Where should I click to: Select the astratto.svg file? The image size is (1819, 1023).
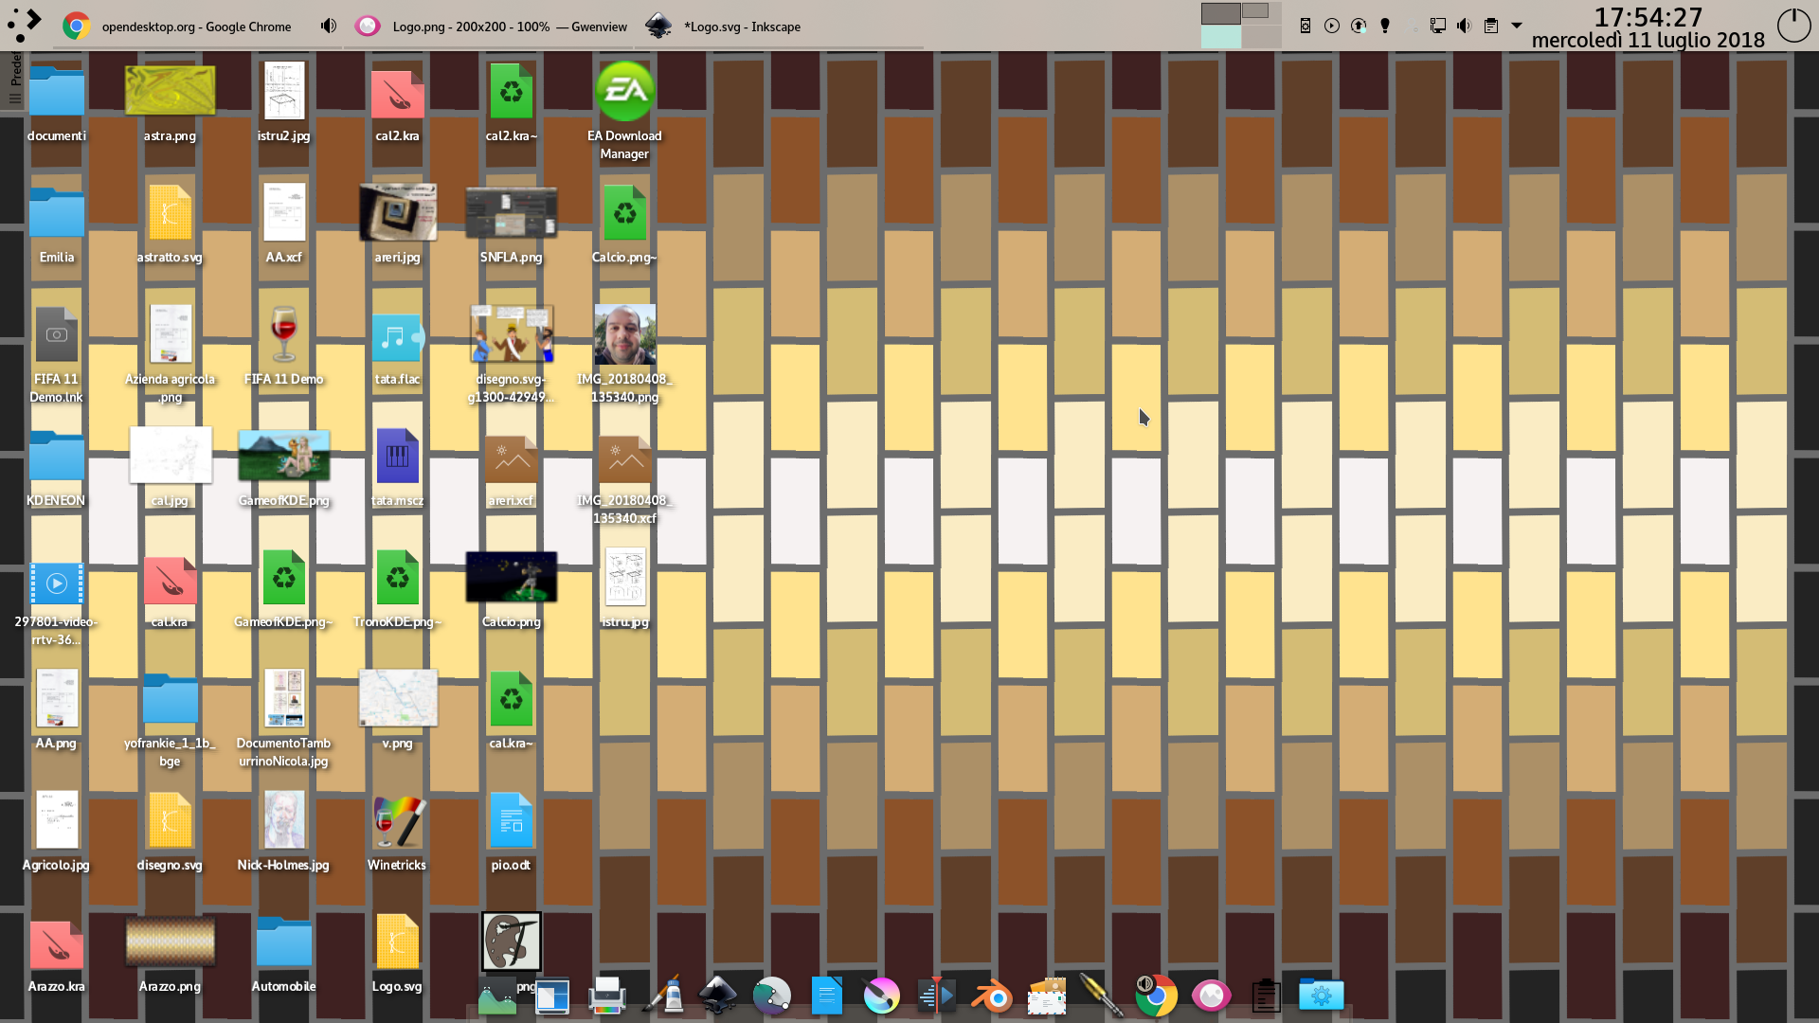pyautogui.click(x=170, y=224)
